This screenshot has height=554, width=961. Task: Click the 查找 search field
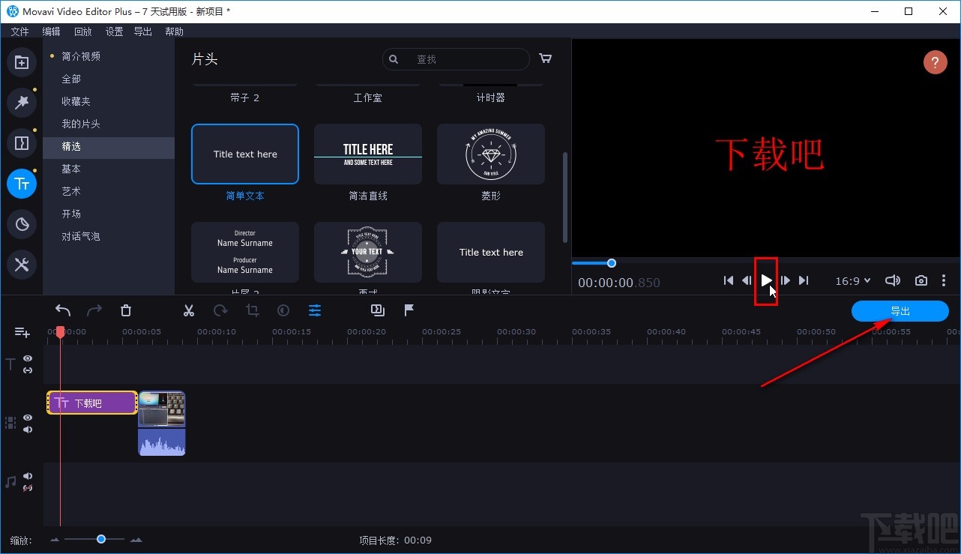457,59
